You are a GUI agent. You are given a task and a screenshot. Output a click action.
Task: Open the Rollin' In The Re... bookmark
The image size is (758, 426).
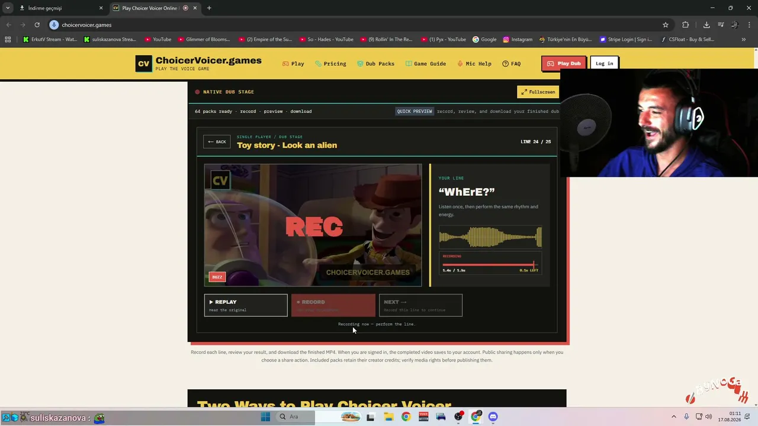tap(386, 40)
